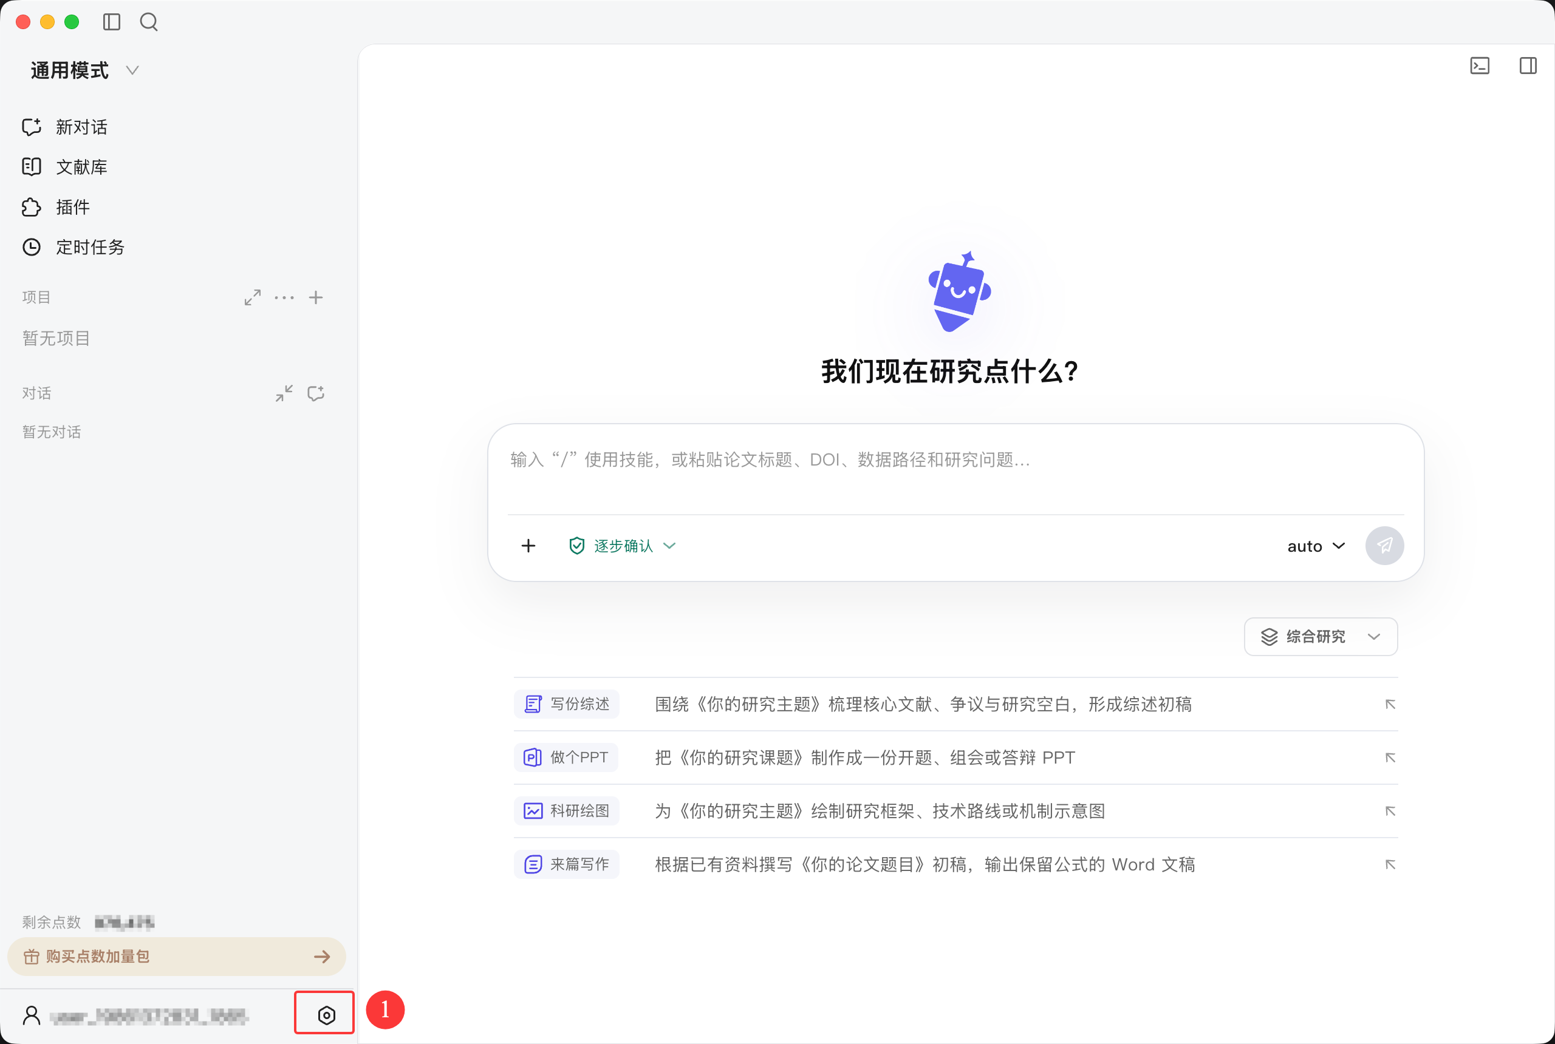This screenshot has height=1044, width=1555.
Task: Click 购买点数加量包 button
Action: pyautogui.click(x=177, y=957)
